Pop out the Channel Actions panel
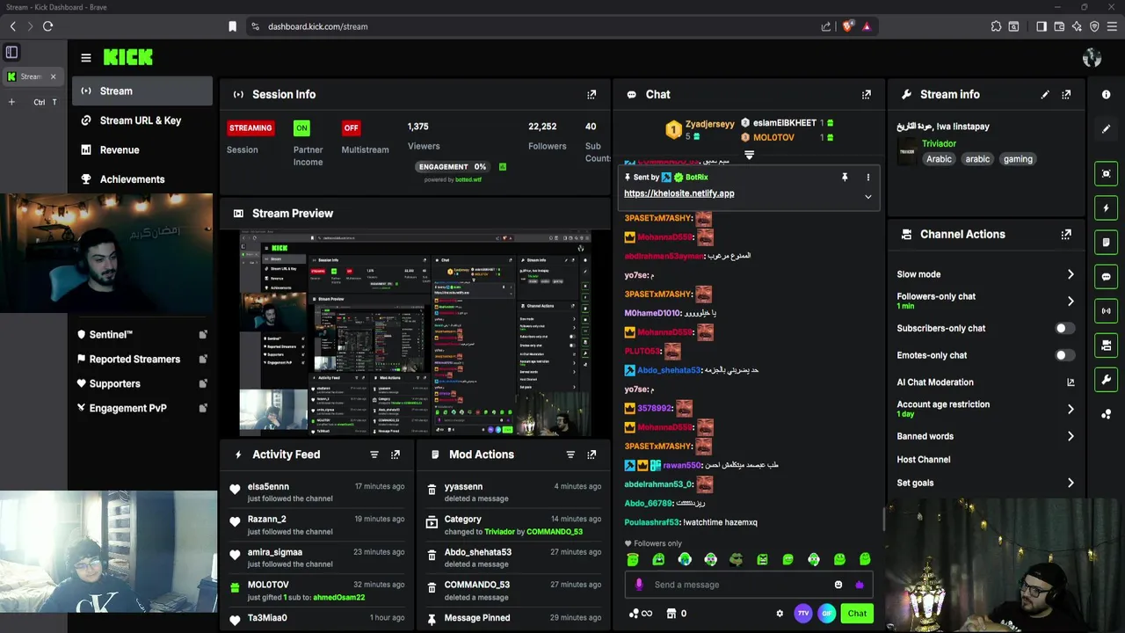Viewport: 1125px width, 633px height. (1066, 234)
